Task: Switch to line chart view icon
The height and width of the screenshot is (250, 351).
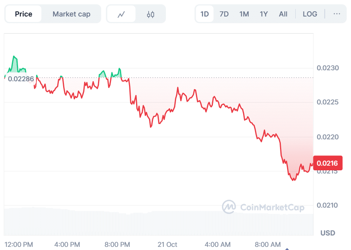Action: 121,14
